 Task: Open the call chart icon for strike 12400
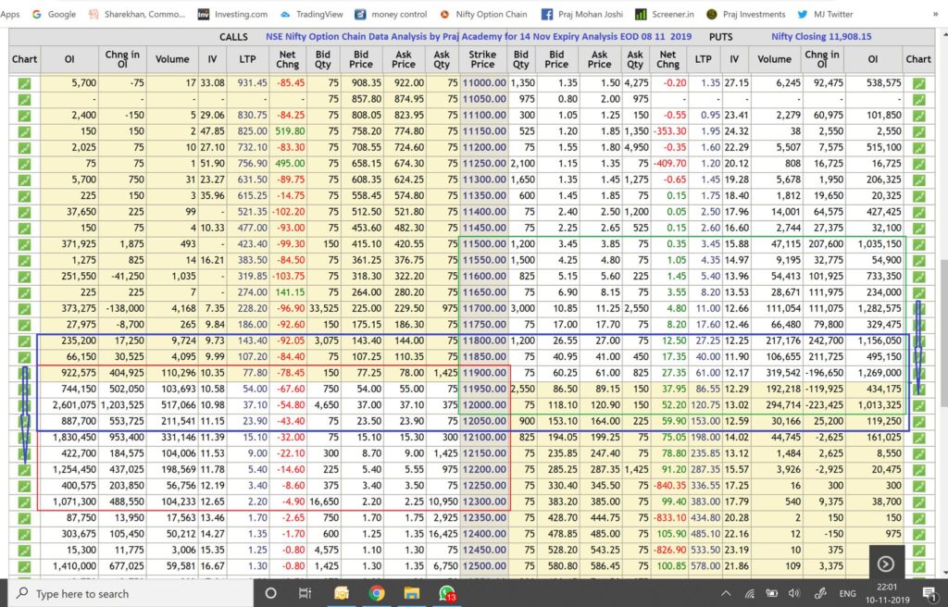pyautogui.click(x=24, y=534)
